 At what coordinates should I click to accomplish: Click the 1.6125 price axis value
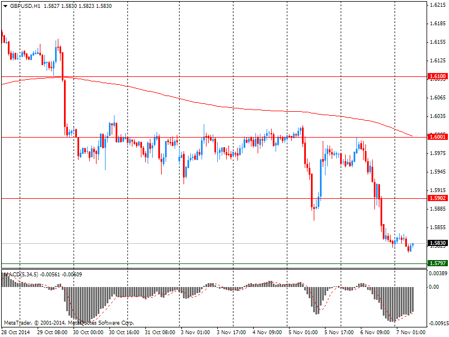(438, 61)
